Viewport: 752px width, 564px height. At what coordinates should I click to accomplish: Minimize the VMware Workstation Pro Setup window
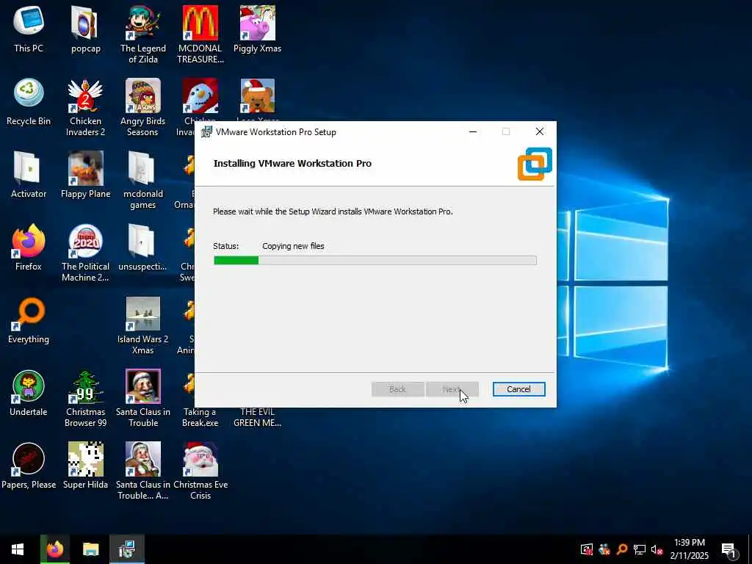(473, 132)
